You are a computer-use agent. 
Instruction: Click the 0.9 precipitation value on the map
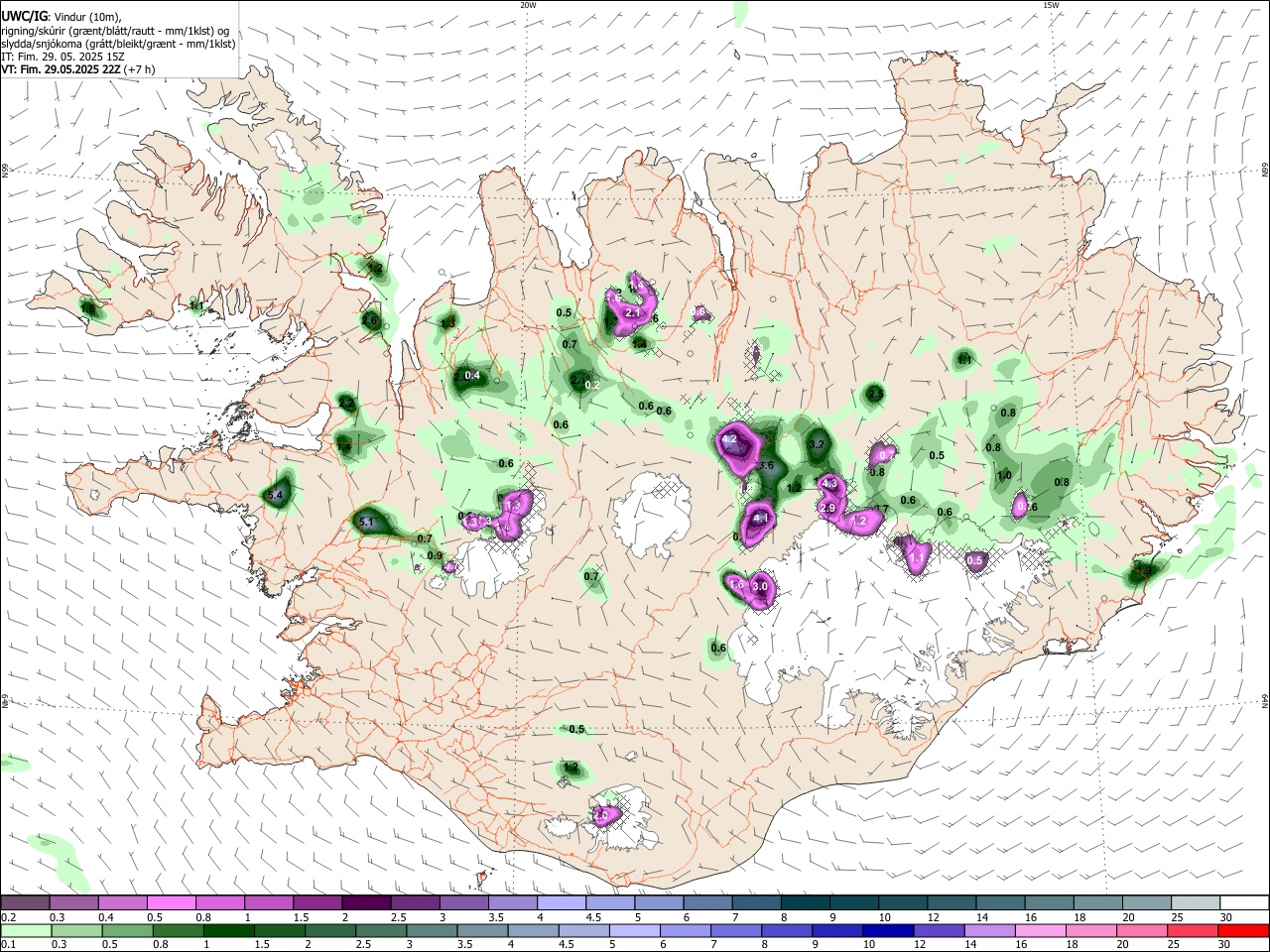pyautogui.click(x=435, y=556)
